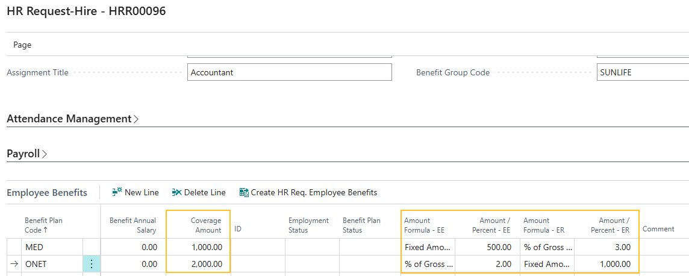Viewport: 689px width, 276px height.
Task: Open Amount Formula - ER cell for ONET
Action: point(547,264)
